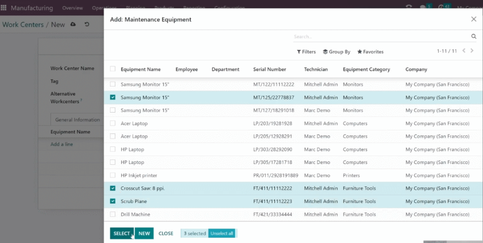
Task: Check HP Laptop row LP/305/17281718
Action: point(113,162)
